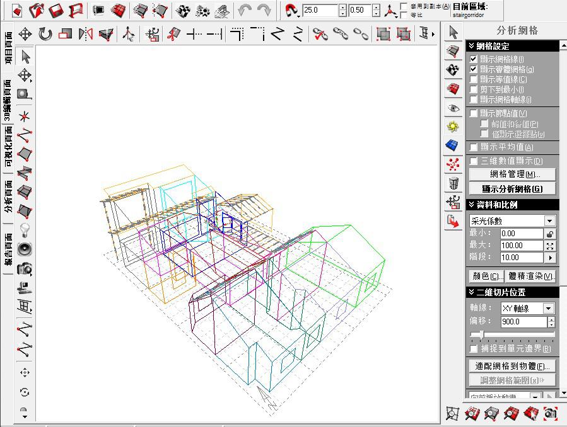Click the 顯示分析網格(G) button
Viewport: 567px width, 427px height.
coord(512,188)
